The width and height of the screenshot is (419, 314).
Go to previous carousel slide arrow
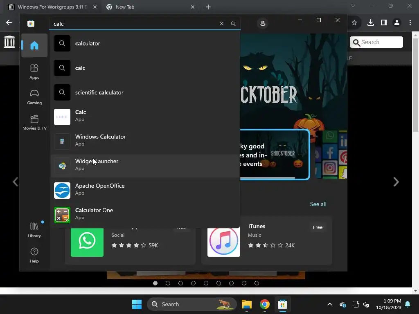[x=16, y=182]
